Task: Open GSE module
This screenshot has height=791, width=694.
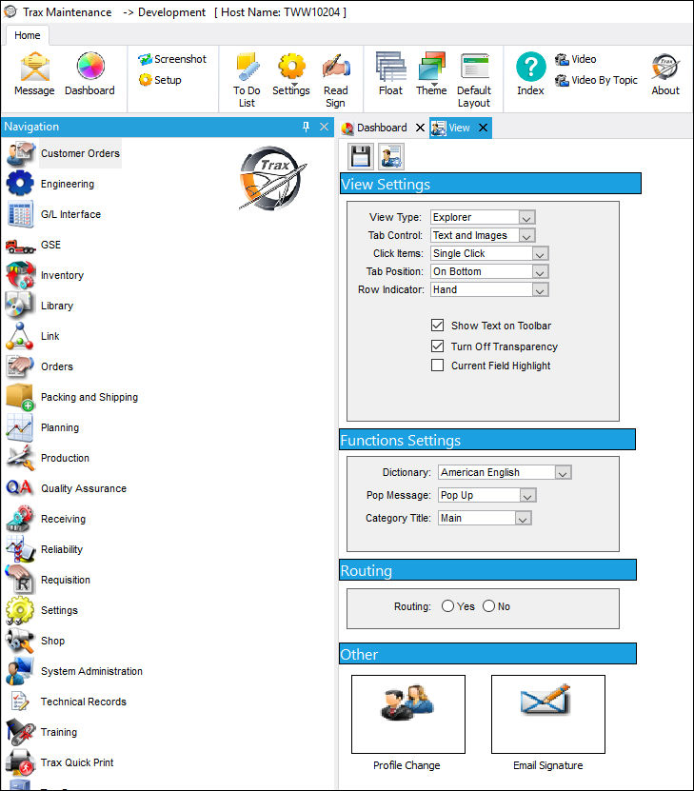Action: click(33, 245)
